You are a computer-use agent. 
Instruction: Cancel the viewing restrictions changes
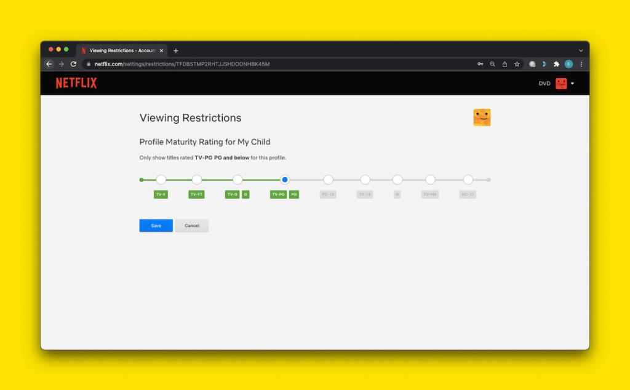pyautogui.click(x=192, y=226)
